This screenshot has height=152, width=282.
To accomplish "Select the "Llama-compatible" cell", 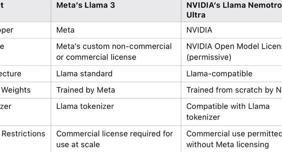I will click(x=231, y=74).
